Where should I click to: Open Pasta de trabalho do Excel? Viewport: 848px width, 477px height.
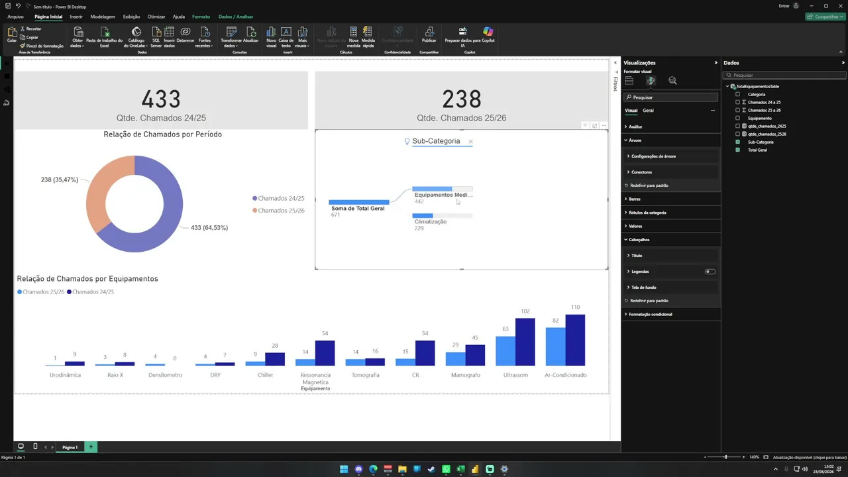[x=104, y=36]
